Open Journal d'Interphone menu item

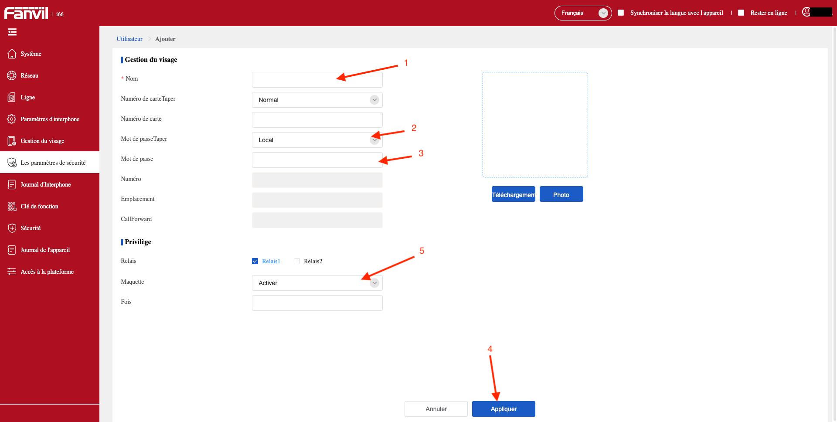pos(45,184)
